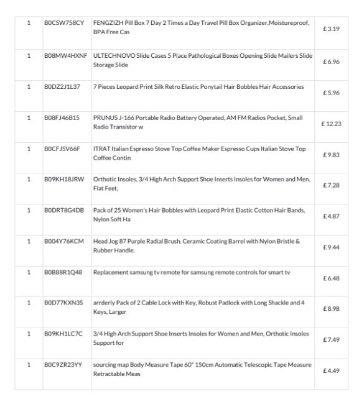Viewport: 354px width, 404px height.
Task: Click price £7.28
Action: pyautogui.click(x=331, y=185)
